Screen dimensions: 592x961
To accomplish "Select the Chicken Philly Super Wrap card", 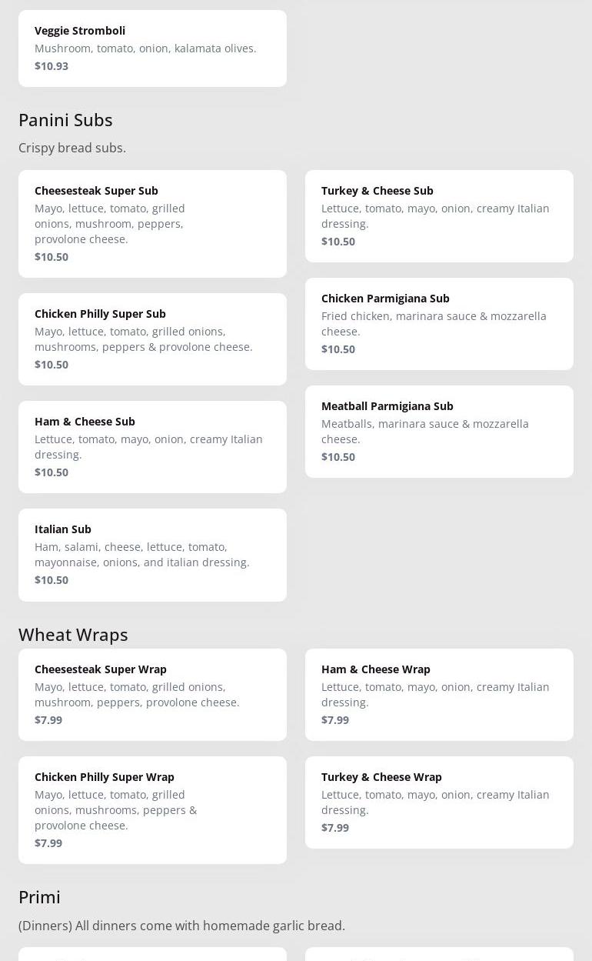I will [152, 809].
